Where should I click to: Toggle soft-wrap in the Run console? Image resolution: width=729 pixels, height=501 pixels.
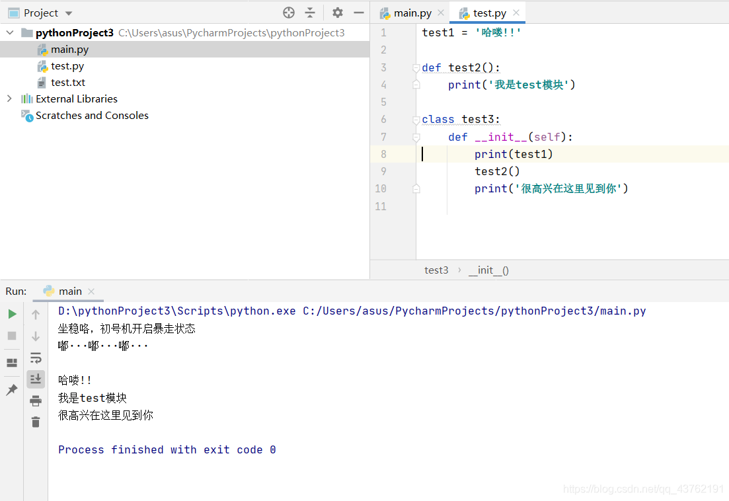[x=36, y=358]
